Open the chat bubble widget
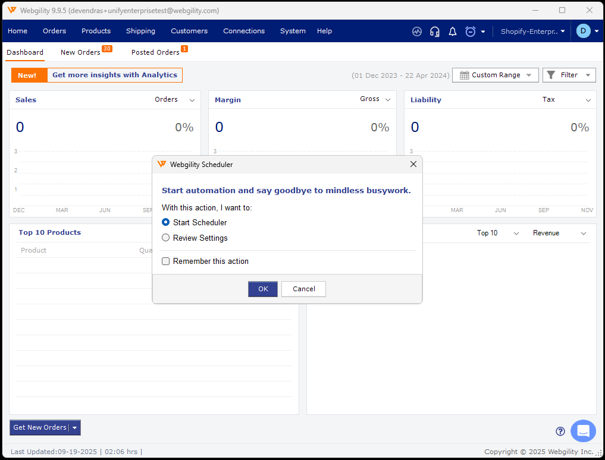The width and height of the screenshot is (605, 460). [583, 431]
